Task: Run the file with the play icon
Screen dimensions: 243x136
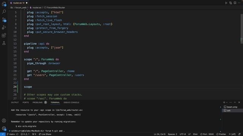Action: pyautogui.click(x=226, y=3)
